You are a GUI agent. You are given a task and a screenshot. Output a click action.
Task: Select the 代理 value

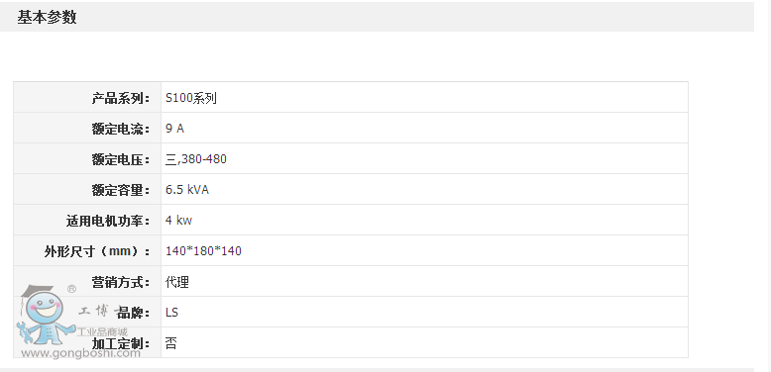177,282
